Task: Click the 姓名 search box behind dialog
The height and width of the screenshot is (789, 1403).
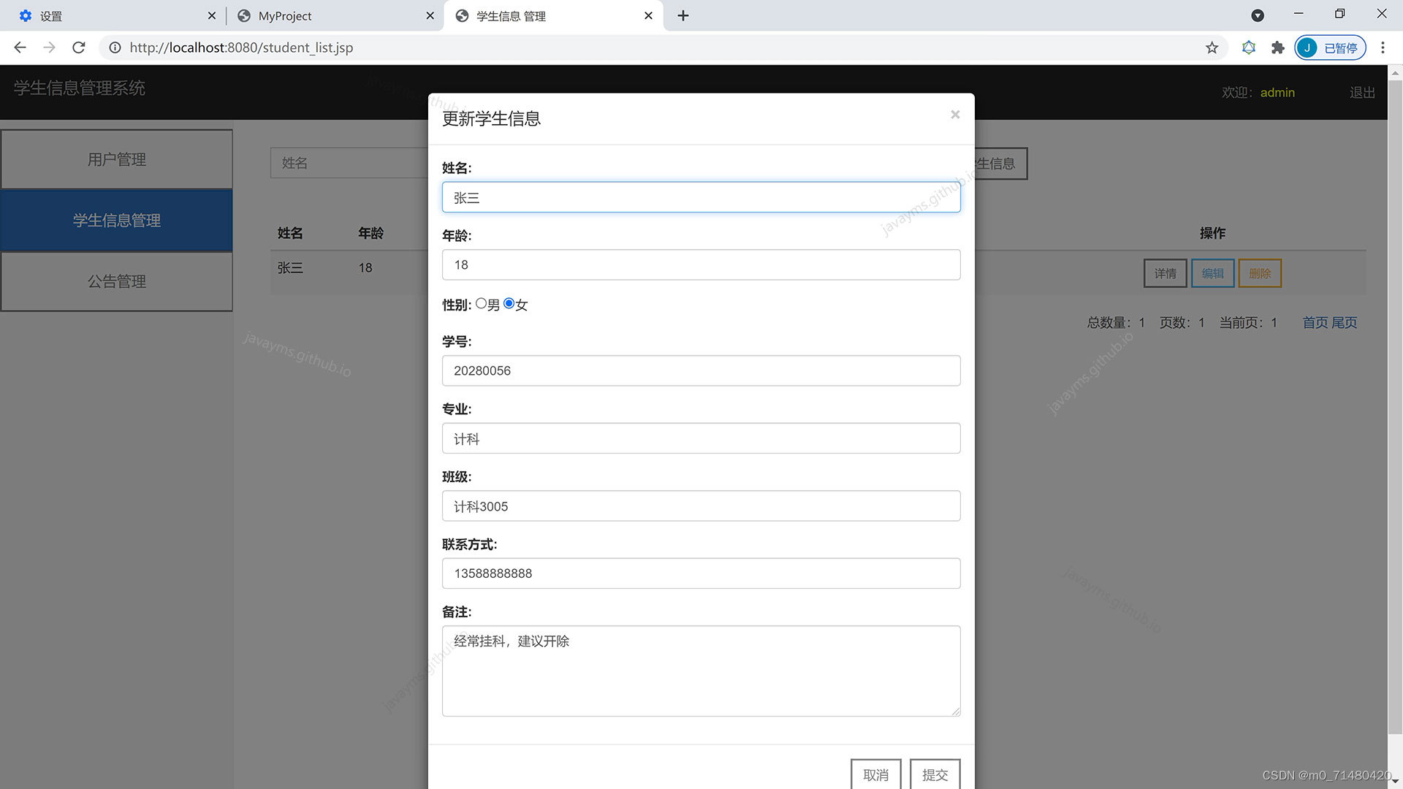Action: coord(349,163)
